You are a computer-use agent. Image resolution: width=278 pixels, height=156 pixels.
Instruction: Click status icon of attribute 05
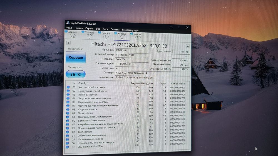[x=68, y=102]
